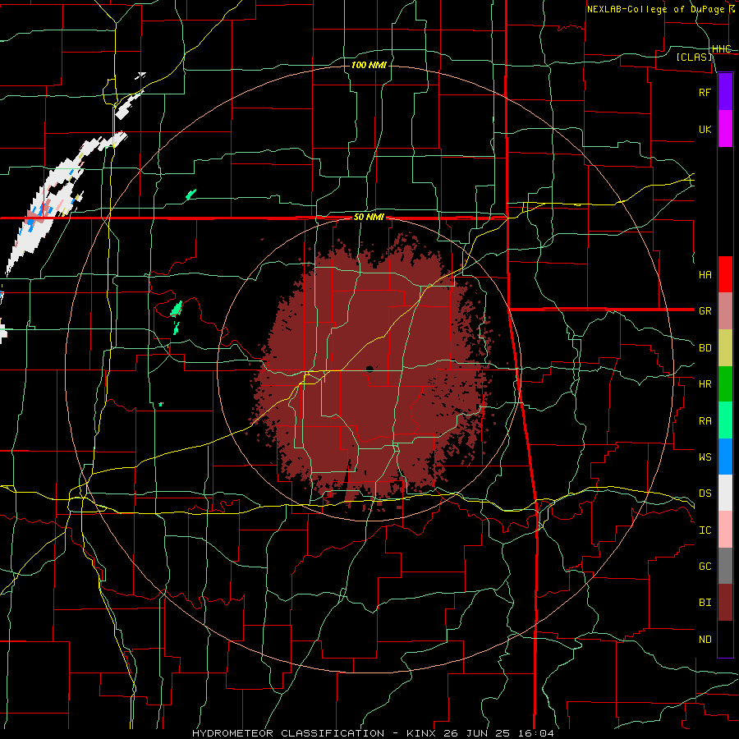Image resolution: width=739 pixels, height=739 pixels.
Task: Click the WS blue legend swatch
Action: (725, 457)
